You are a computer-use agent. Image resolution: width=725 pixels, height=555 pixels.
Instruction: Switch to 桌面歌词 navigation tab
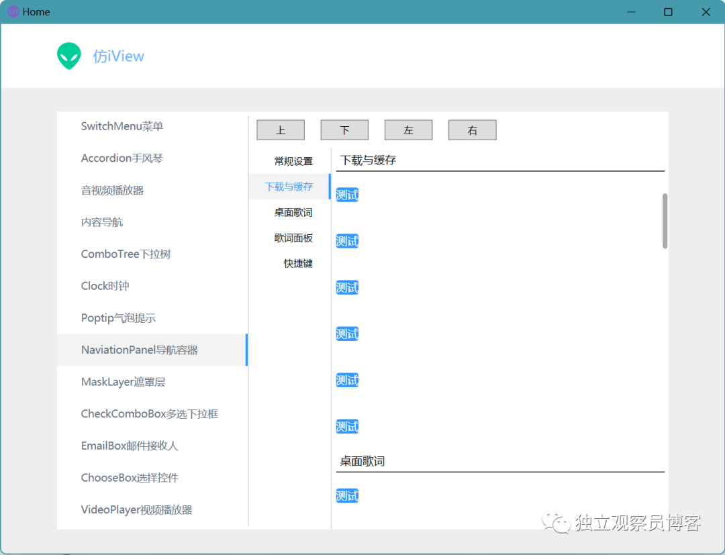point(289,212)
